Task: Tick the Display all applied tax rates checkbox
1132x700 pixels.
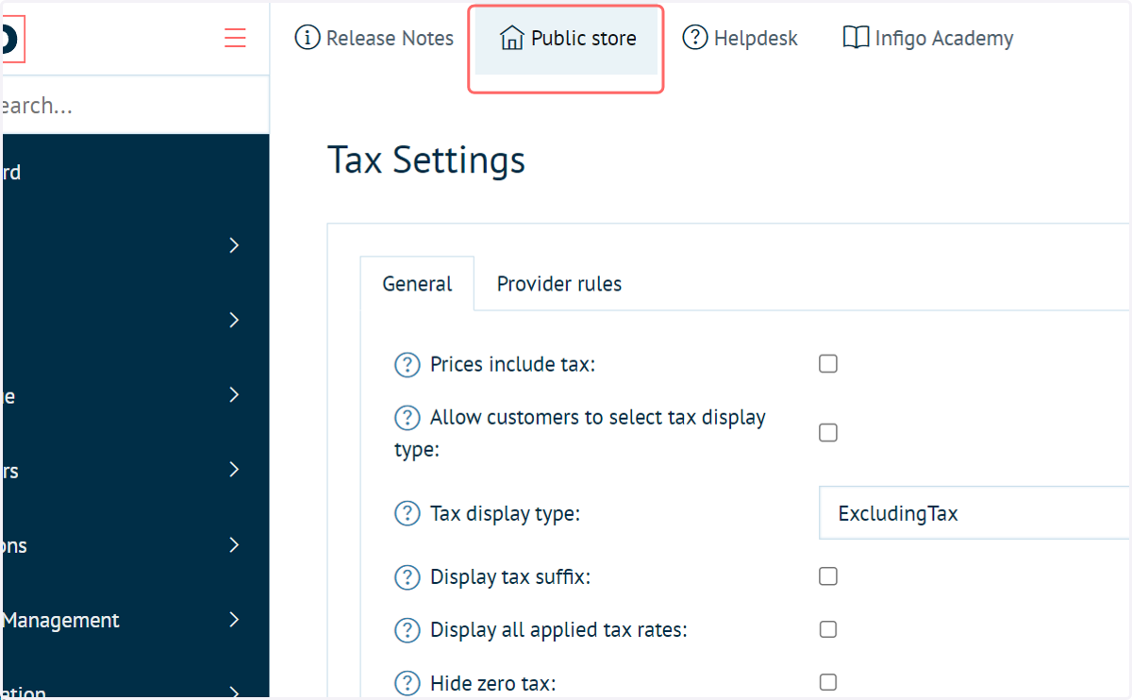Action: (x=828, y=629)
